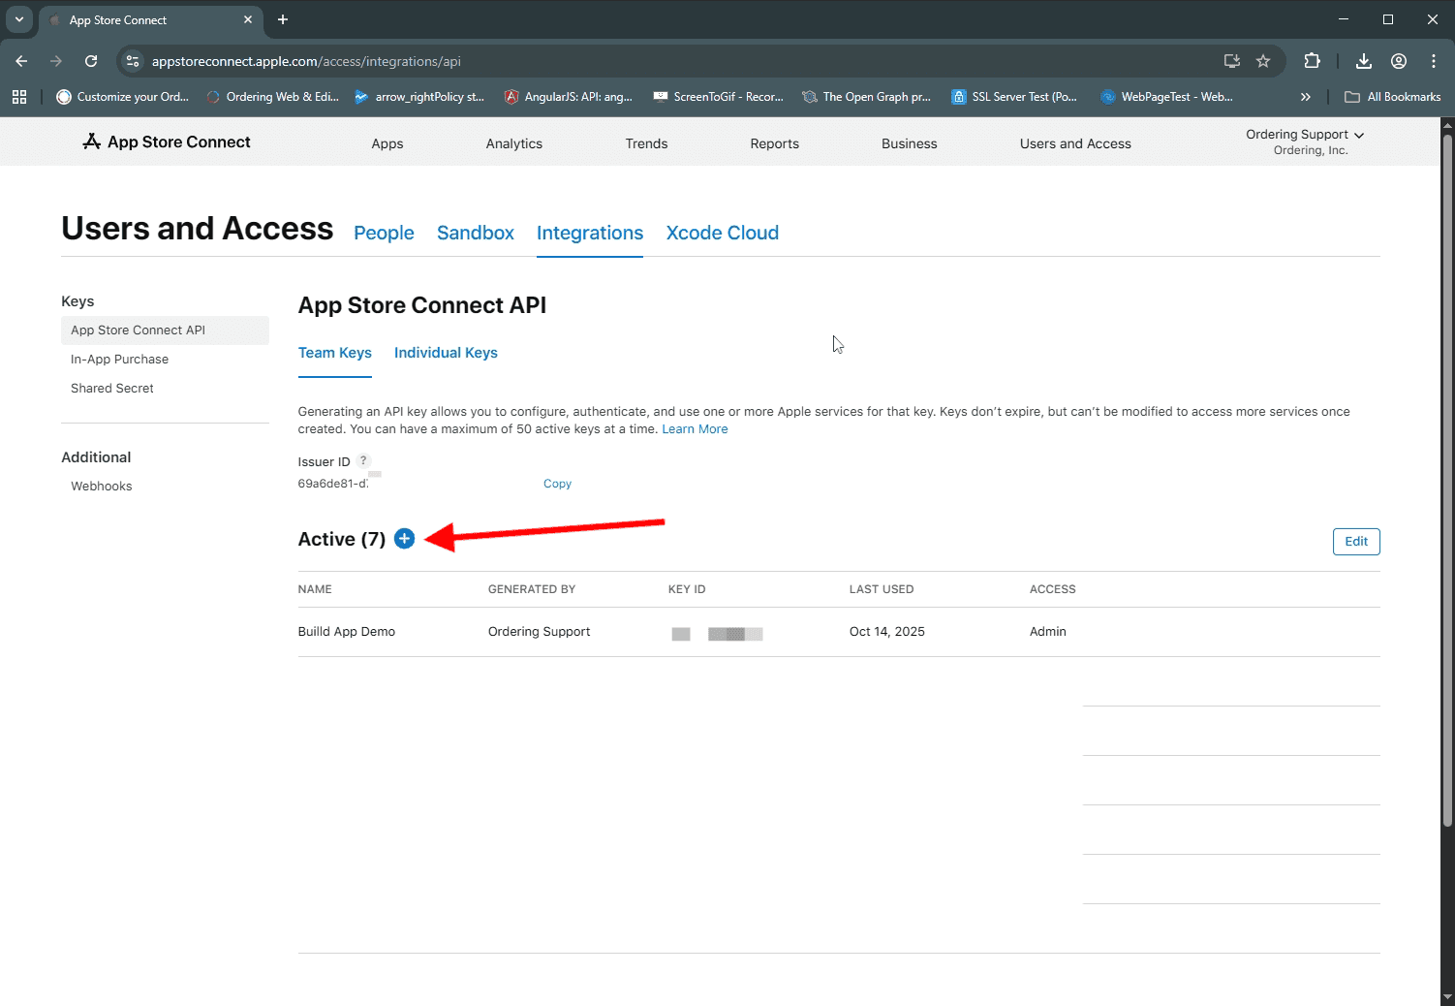This screenshot has height=1006, width=1455.
Task: Click the ACCESS column header
Action: [1053, 589]
